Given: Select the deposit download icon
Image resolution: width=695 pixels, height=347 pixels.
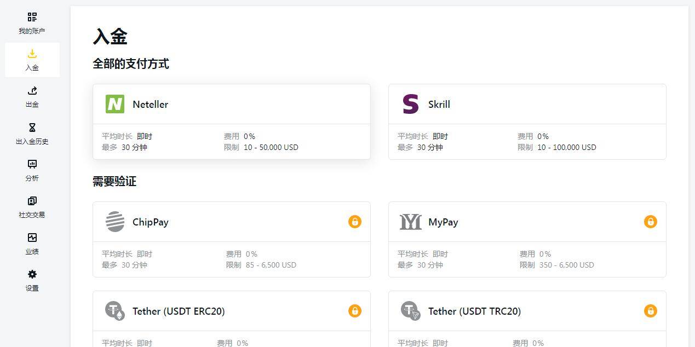Looking at the screenshot, I should coord(32,54).
